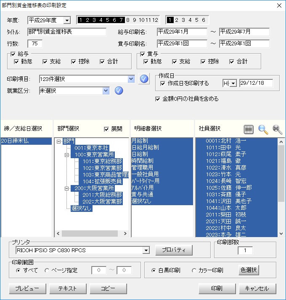This screenshot has width=286, height=300.
Task: Toggle 控除 checkbox under 給与
Action: (x=74, y=62)
